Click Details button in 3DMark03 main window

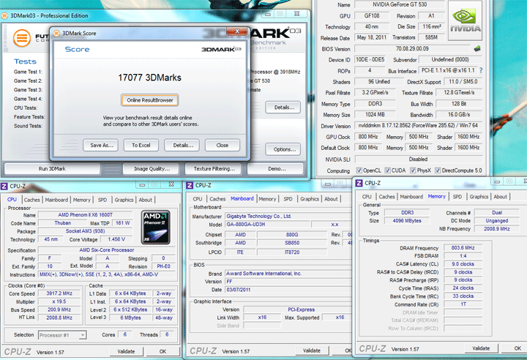[284, 108]
